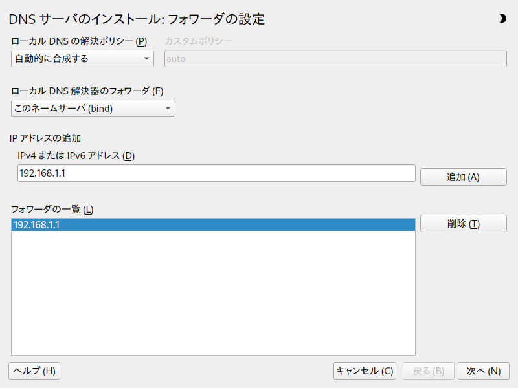
Task: Focus the IPv4 or IPv6 address field
Action: 216,173
